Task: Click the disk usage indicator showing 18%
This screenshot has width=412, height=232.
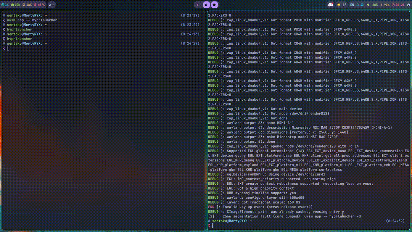Action: coord(27,5)
